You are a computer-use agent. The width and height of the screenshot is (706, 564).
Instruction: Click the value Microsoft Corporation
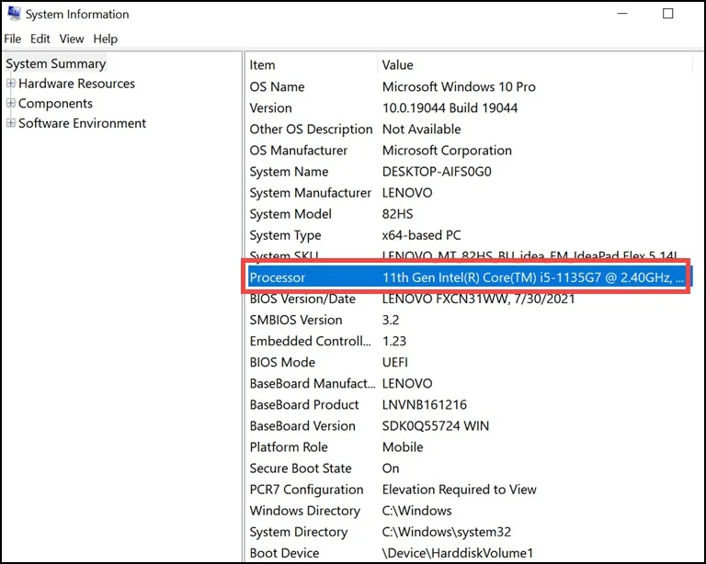[447, 151]
